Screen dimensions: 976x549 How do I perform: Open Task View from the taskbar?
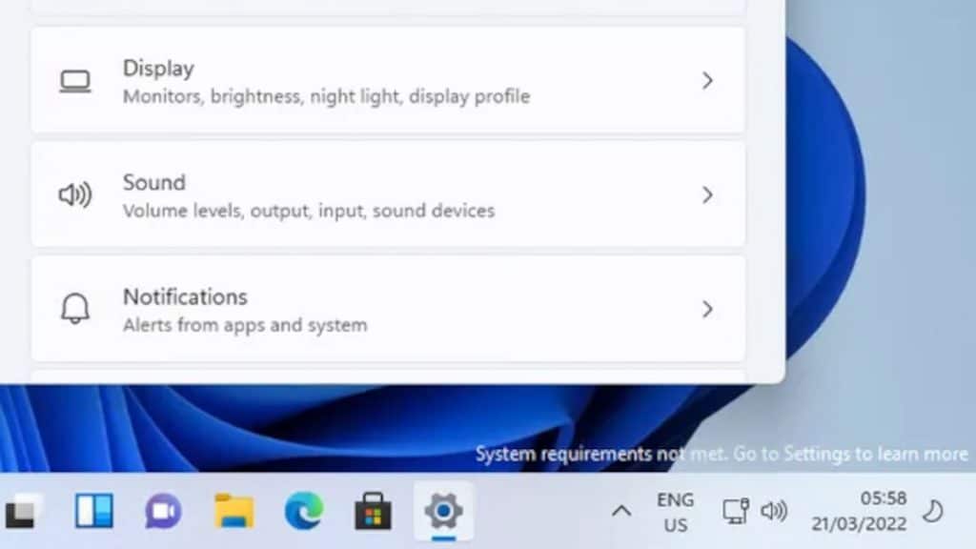tap(21, 512)
